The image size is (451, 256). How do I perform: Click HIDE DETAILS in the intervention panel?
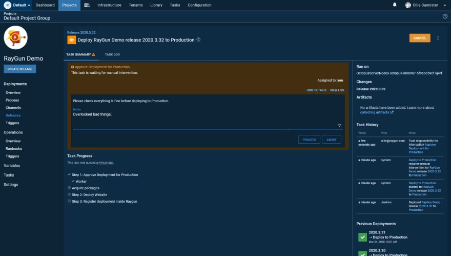(316, 90)
